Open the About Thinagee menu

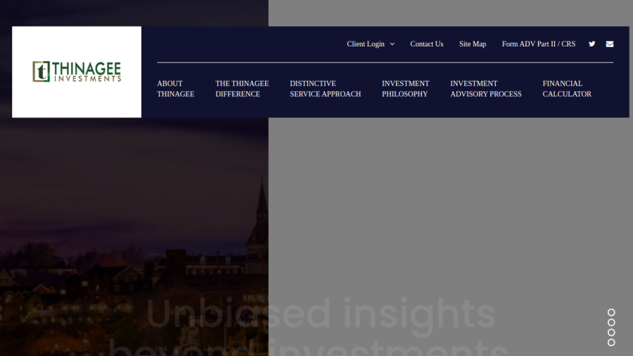(176, 89)
